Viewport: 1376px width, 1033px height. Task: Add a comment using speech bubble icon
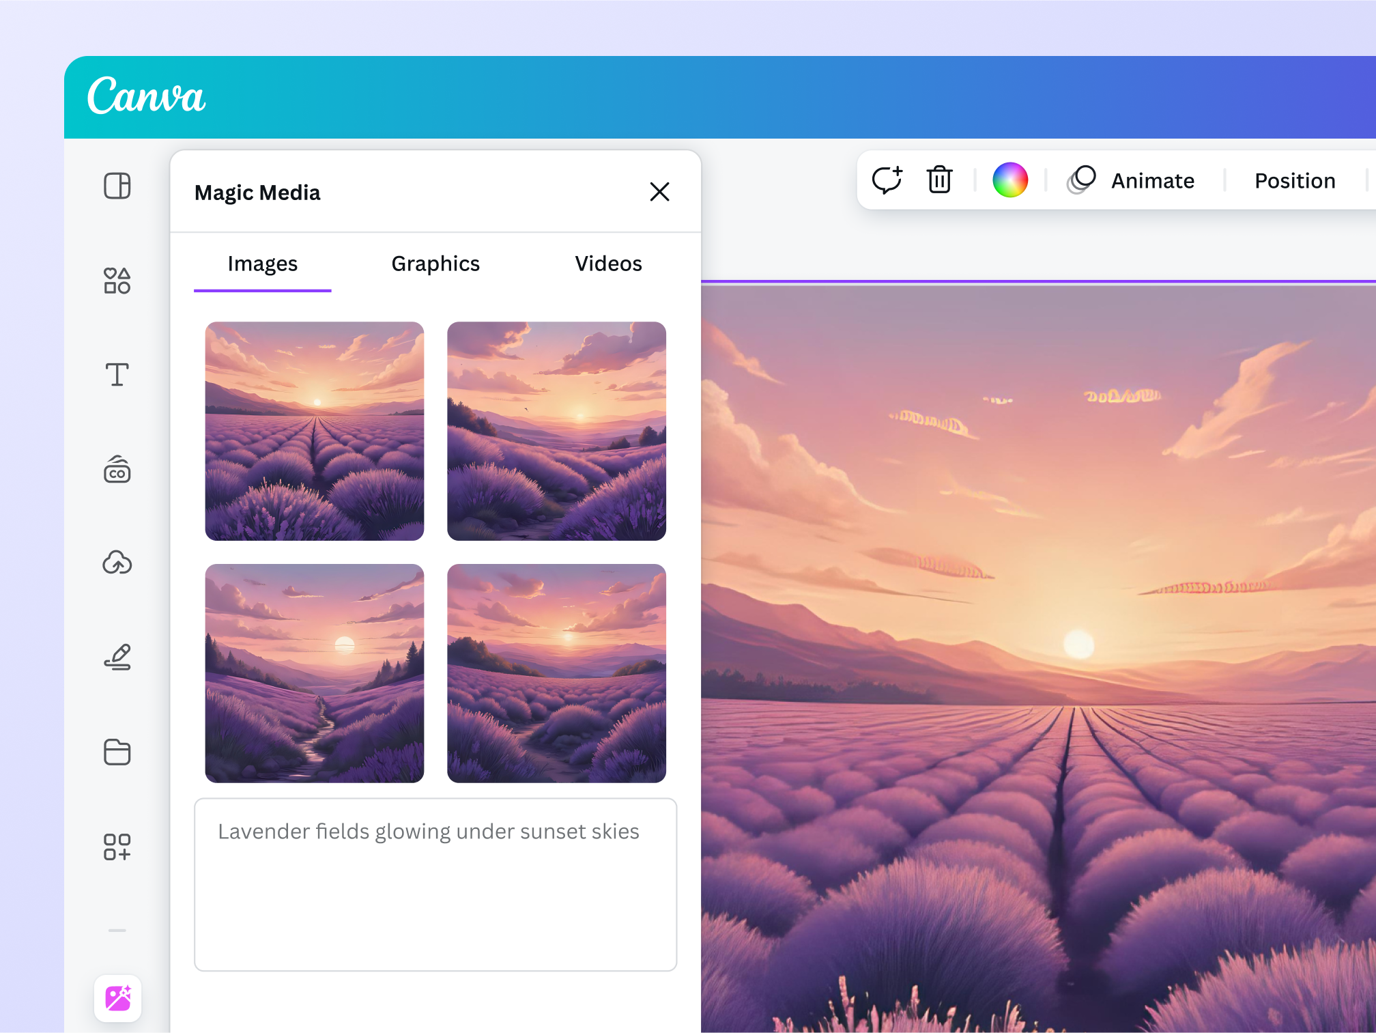tap(887, 180)
